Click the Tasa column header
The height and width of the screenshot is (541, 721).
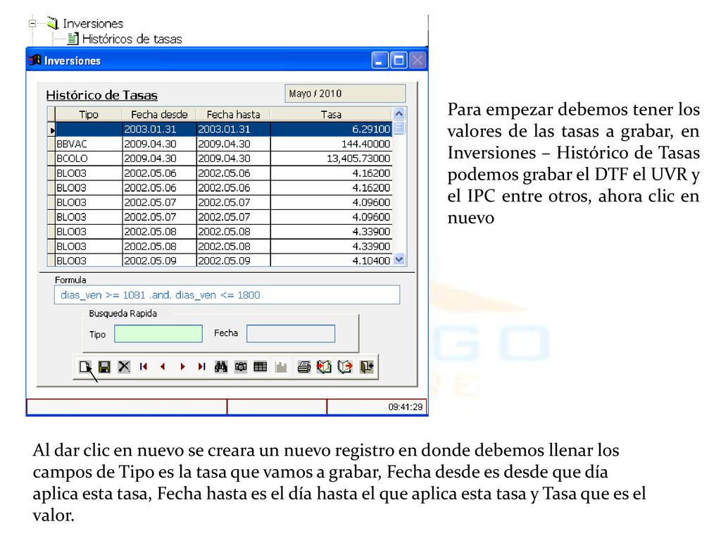[x=331, y=114]
